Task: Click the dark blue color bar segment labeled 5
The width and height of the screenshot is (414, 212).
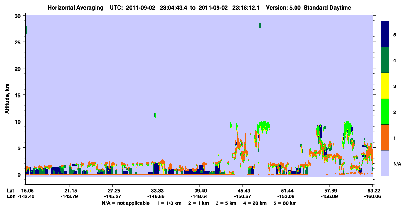Action: (385, 34)
